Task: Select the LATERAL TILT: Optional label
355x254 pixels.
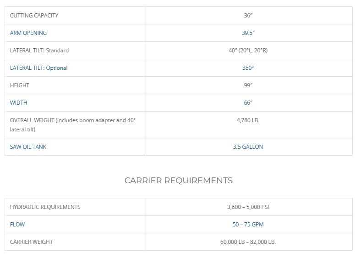Action: pyautogui.click(x=38, y=68)
